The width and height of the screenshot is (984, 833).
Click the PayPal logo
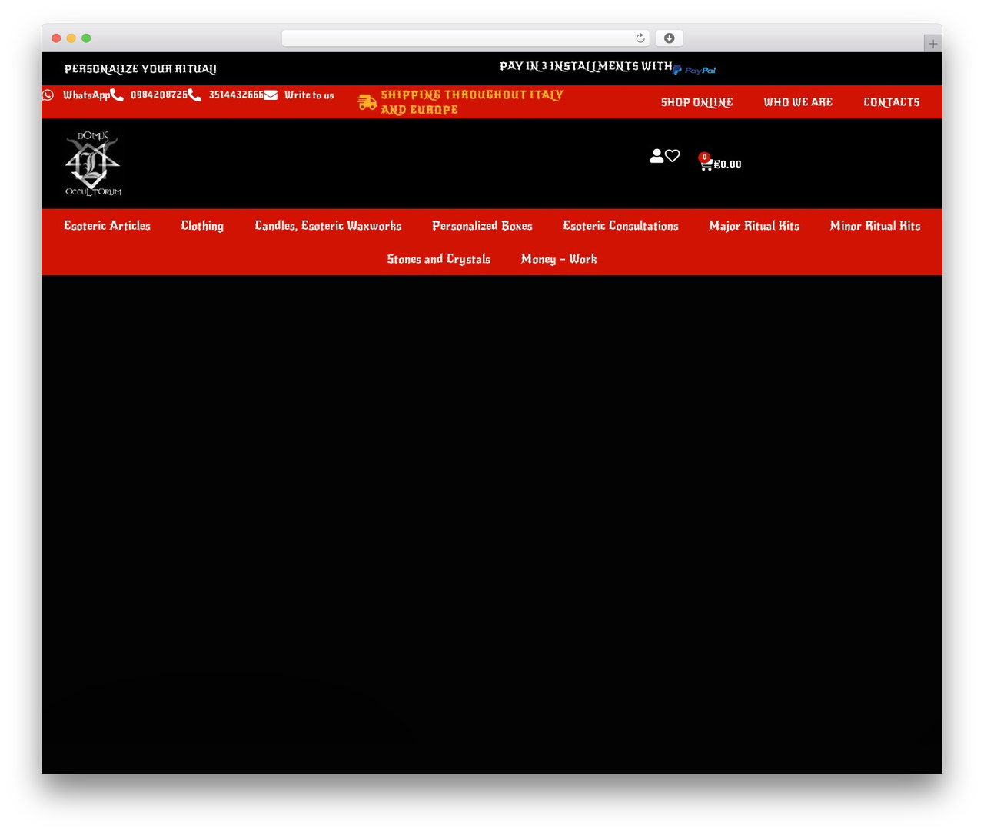pos(694,70)
